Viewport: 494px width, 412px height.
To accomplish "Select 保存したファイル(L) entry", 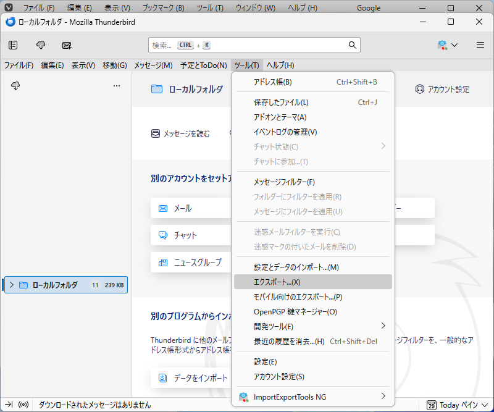I will 313,103.
